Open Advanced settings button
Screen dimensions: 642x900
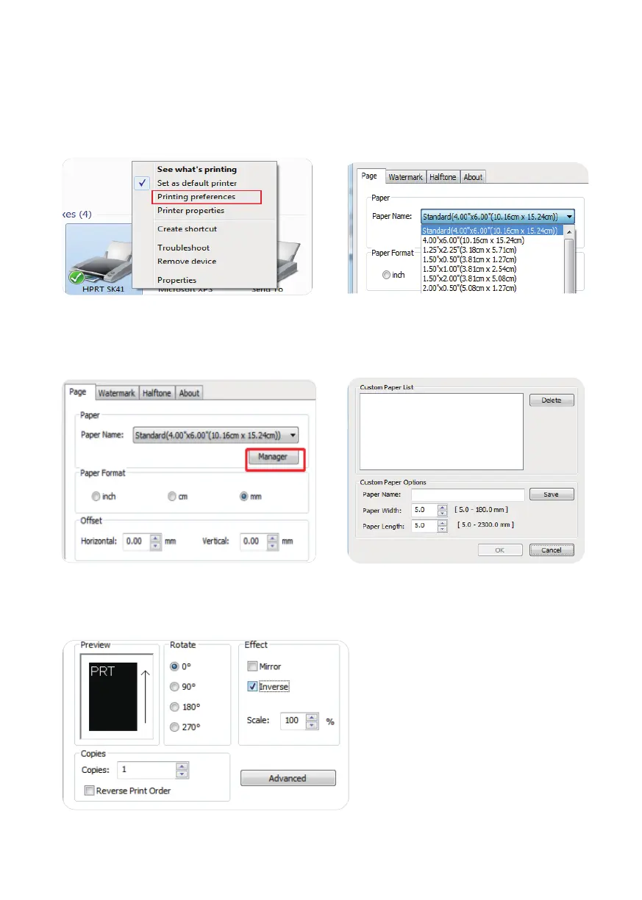pyautogui.click(x=288, y=778)
